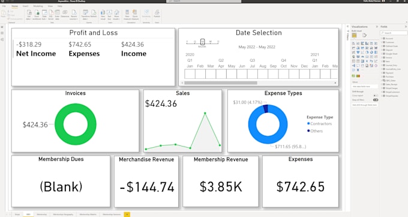
Task: Click the 'Add drill-through fields here' well
Action: coord(365,105)
